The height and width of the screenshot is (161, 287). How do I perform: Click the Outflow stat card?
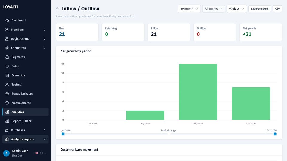pyautogui.click(x=215, y=32)
